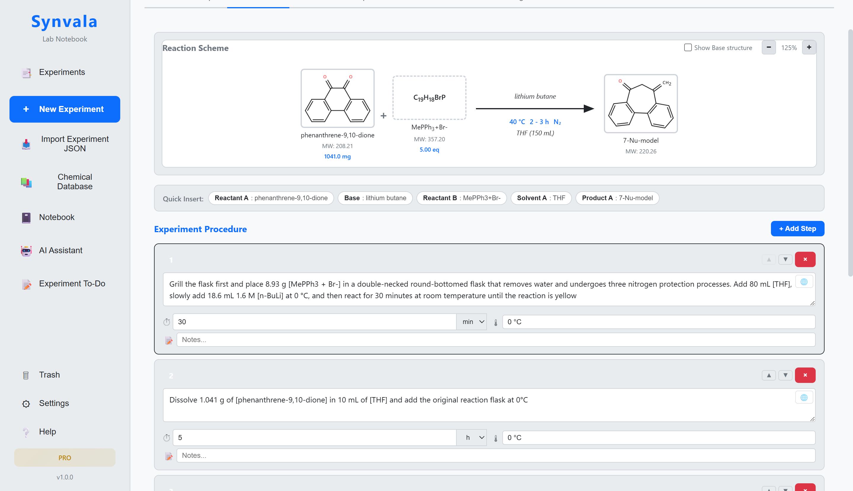
Task: Delete step 2 with red X button
Action: (805, 375)
